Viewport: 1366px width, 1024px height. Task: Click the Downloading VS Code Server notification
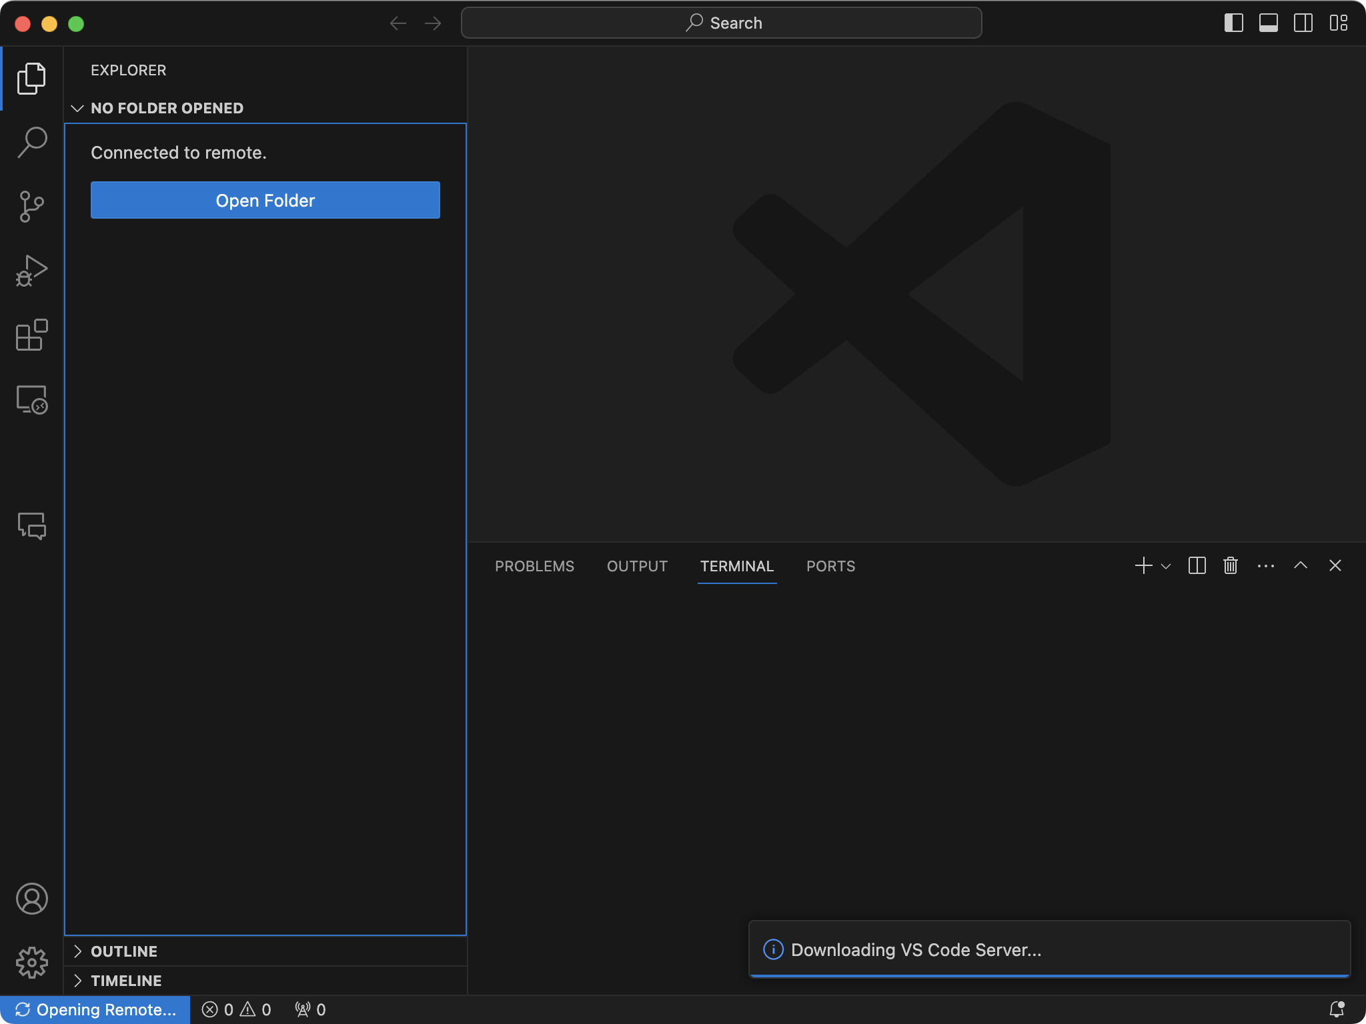point(1050,949)
